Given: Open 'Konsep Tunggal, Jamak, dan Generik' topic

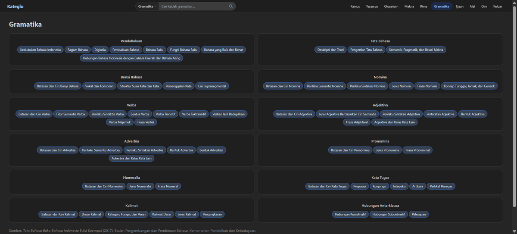Looking at the screenshot, I should pyautogui.click(x=469, y=86).
